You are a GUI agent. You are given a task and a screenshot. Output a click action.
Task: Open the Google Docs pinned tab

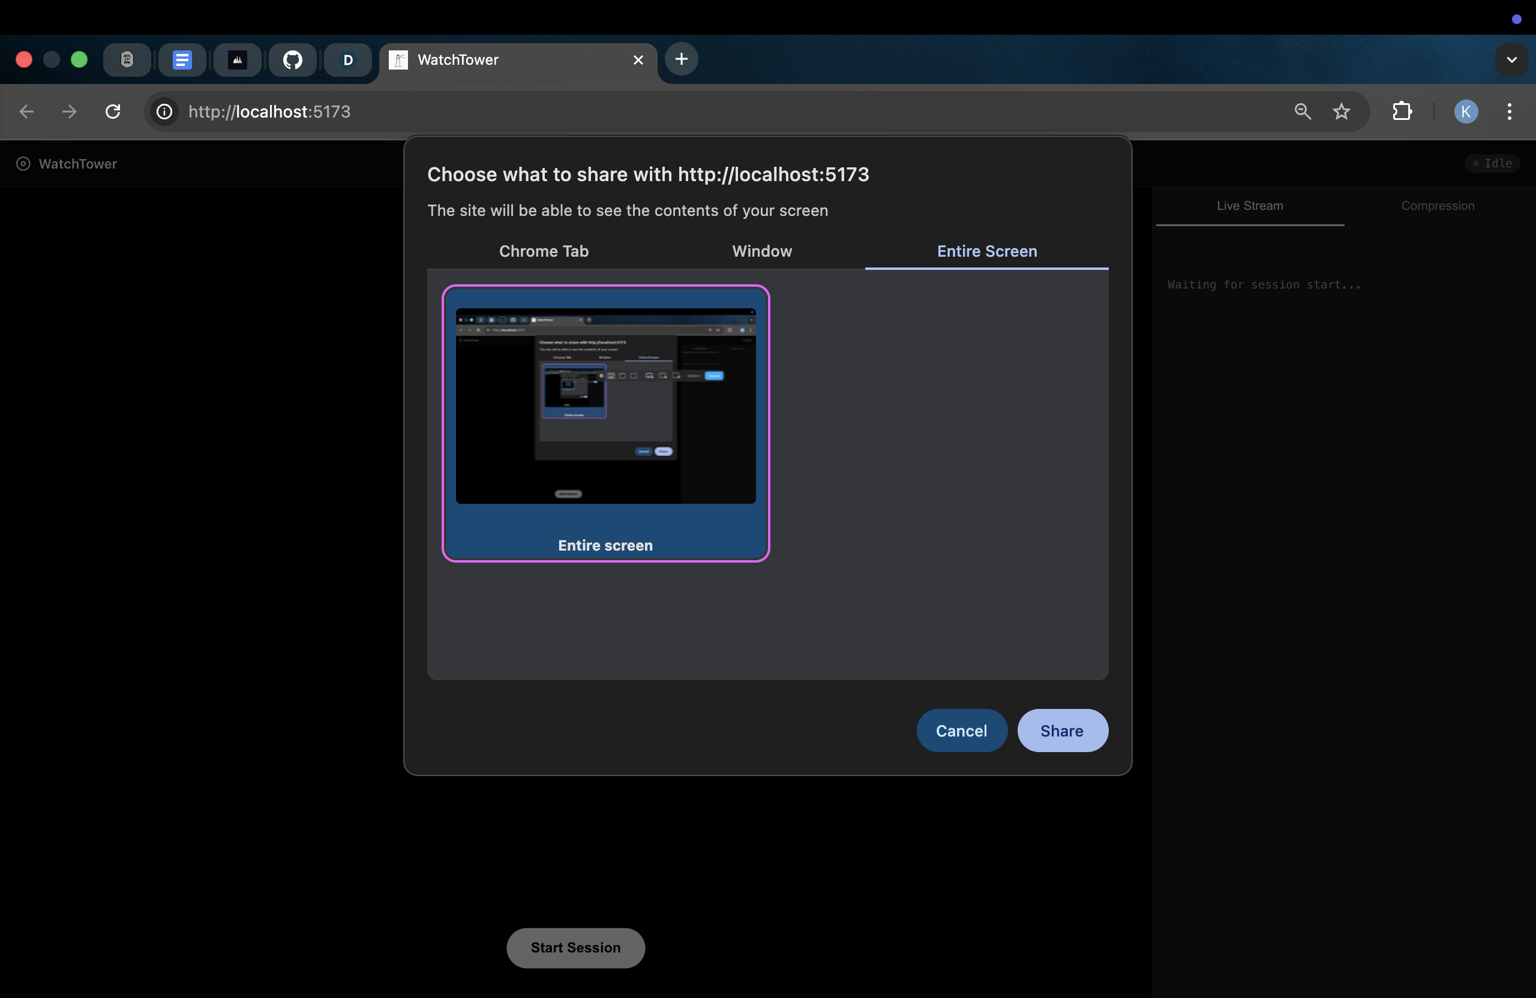click(x=182, y=60)
